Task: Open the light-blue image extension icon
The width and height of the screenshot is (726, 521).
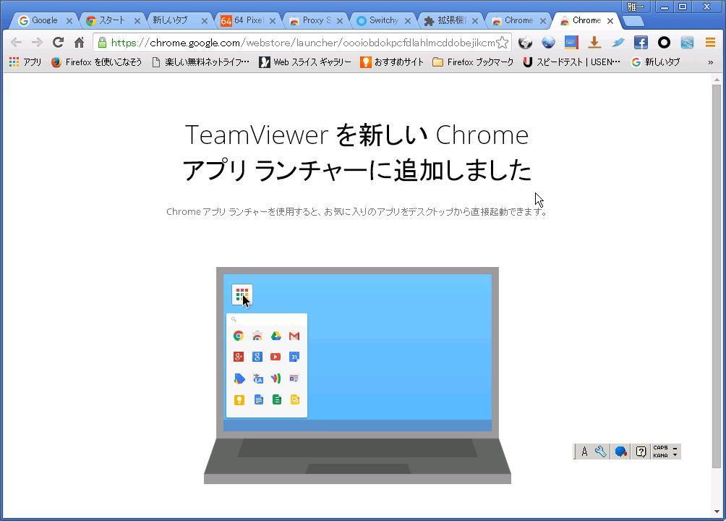Action: pyautogui.click(x=687, y=43)
